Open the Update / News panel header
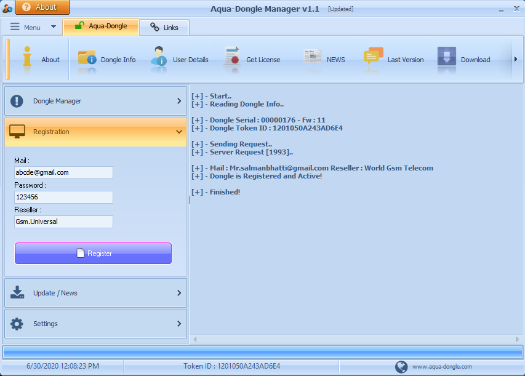This screenshot has height=376, width=525. coord(96,293)
